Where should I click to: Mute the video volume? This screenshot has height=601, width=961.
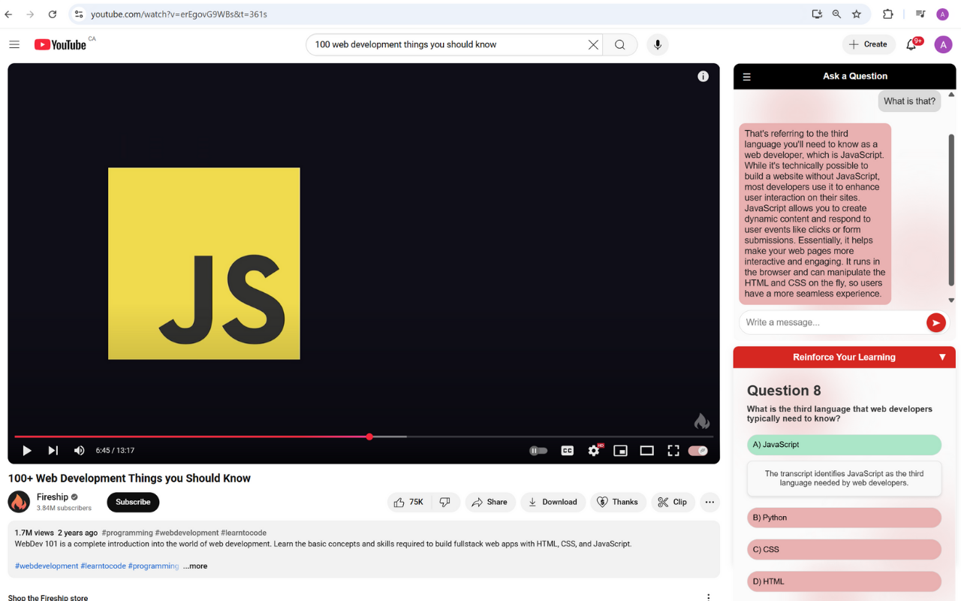[79, 451]
